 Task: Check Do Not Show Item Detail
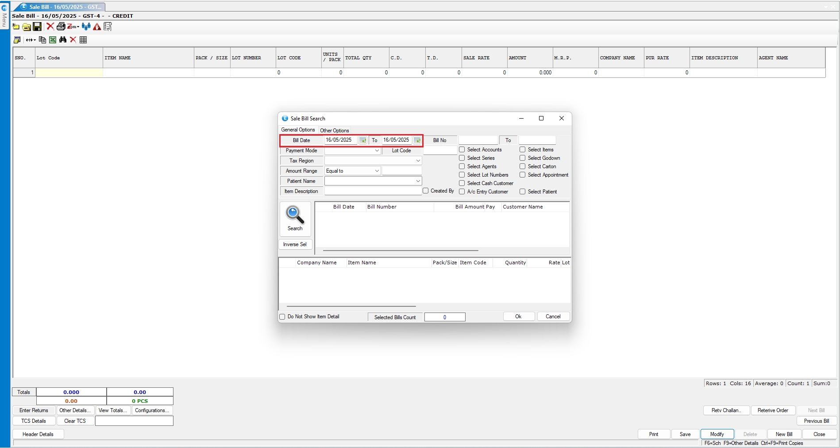click(x=282, y=317)
